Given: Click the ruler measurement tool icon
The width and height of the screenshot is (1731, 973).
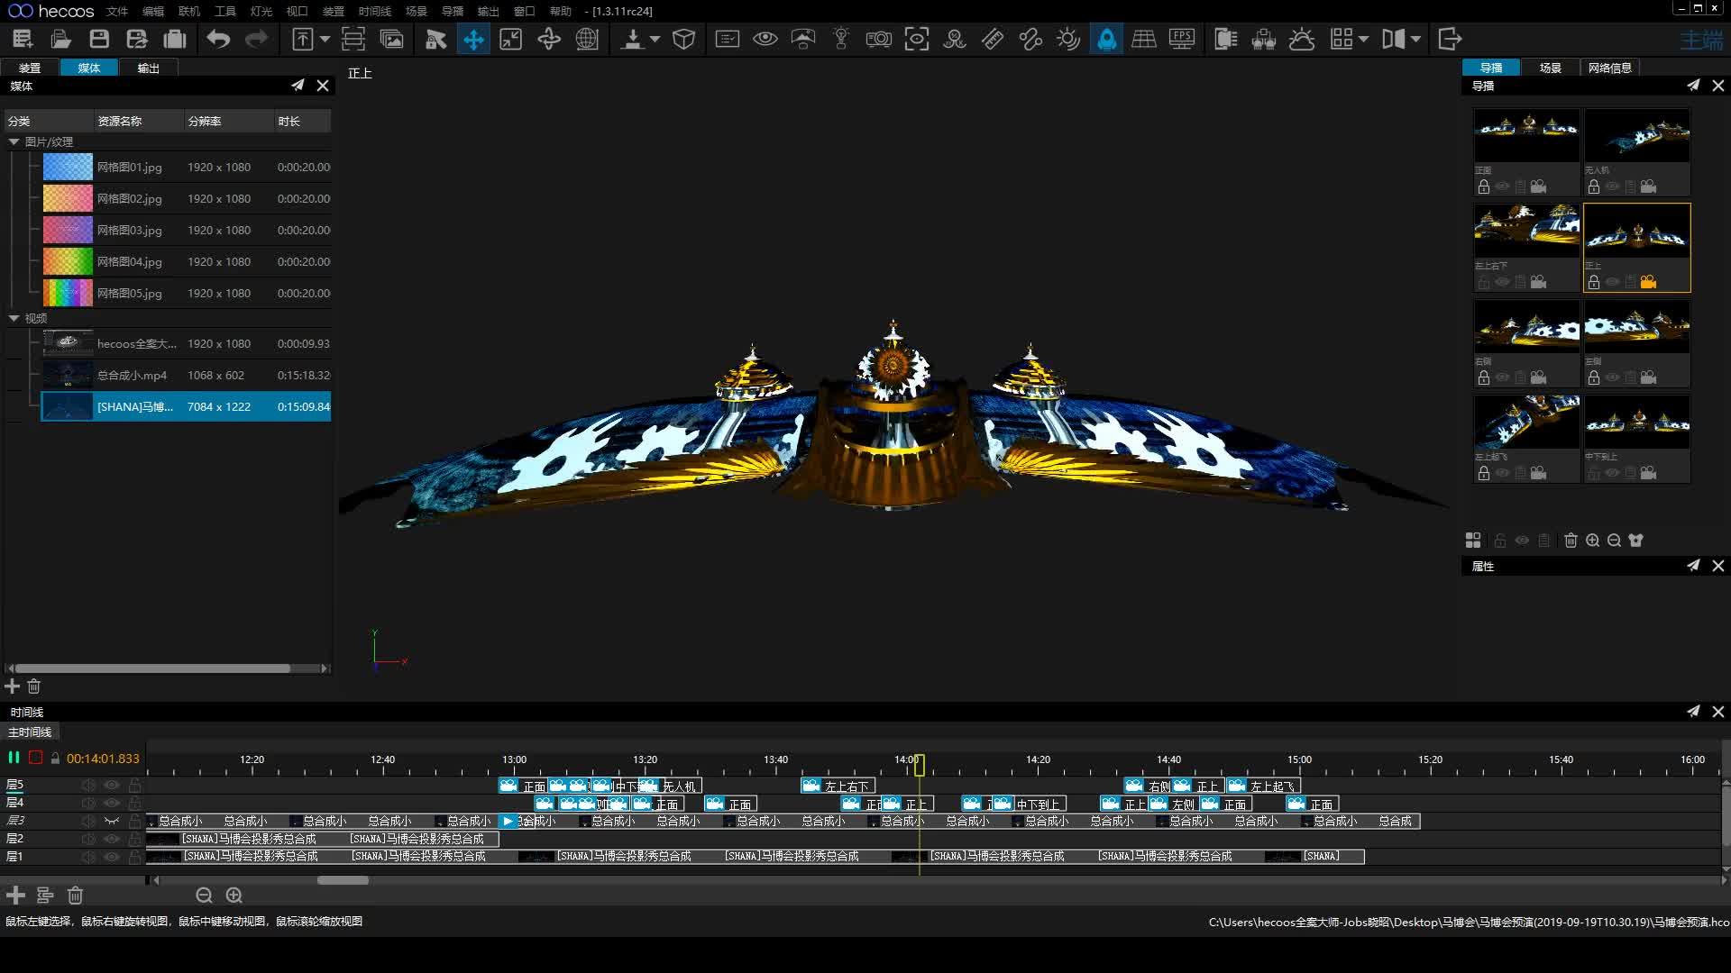Looking at the screenshot, I should click(993, 39).
